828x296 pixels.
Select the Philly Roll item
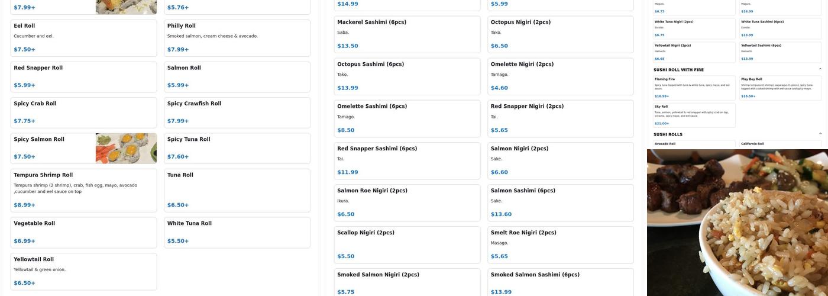click(237, 38)
